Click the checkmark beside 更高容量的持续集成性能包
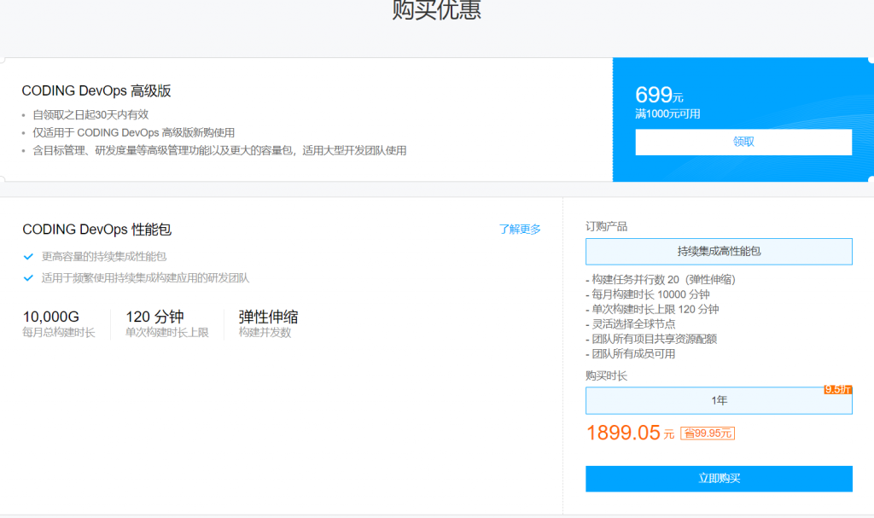This screenshot has width=874, height=518. (x=28, y=257)
